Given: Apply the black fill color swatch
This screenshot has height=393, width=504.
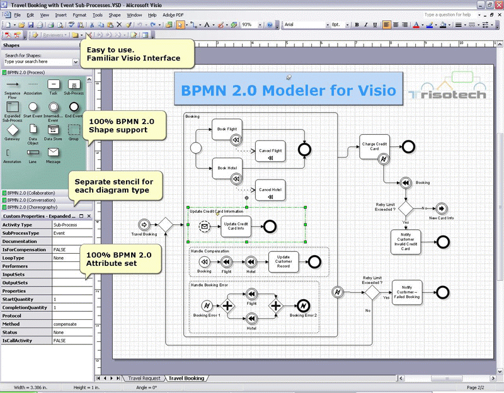Looking at the screenshot, I should click(x=443, y=25).
